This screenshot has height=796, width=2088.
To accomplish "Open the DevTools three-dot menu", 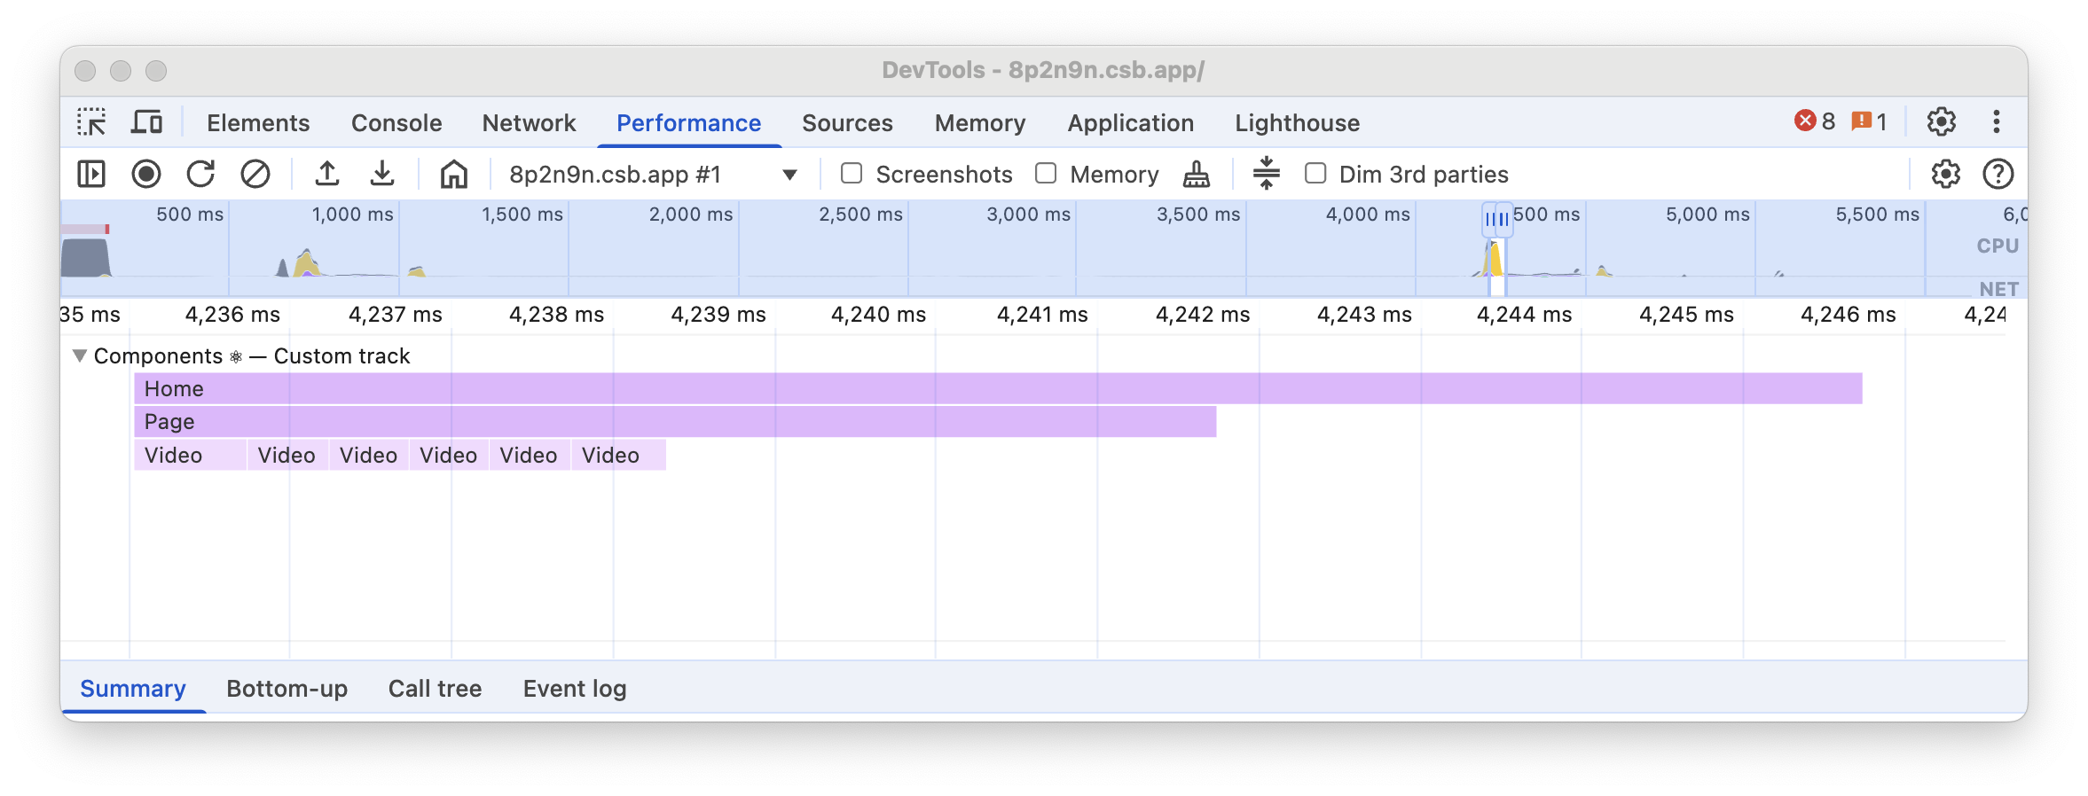I will click(1996, 122).
